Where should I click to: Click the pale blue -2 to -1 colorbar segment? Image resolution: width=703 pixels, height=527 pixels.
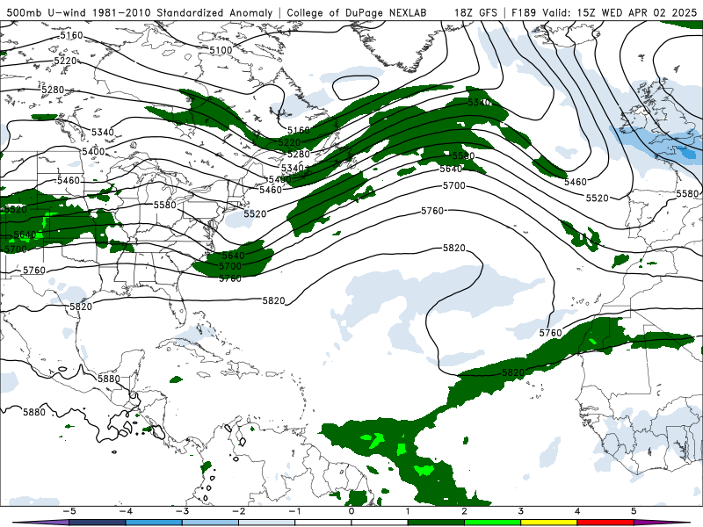[x=267, y=523]
